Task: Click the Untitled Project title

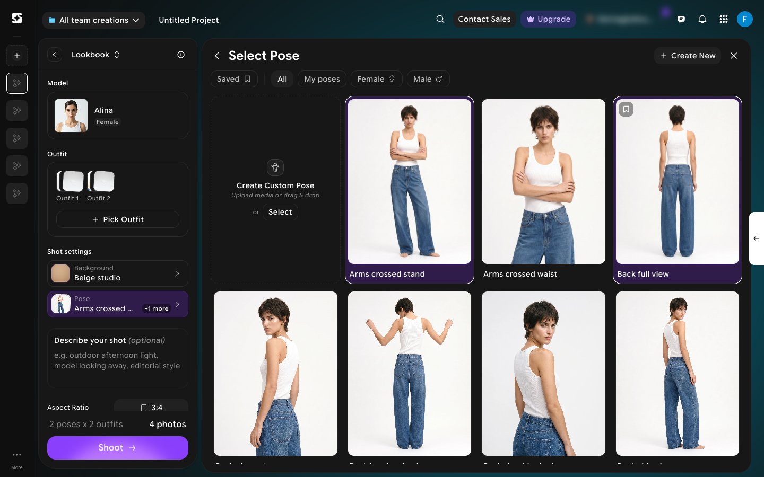Action: pos(189,20)
